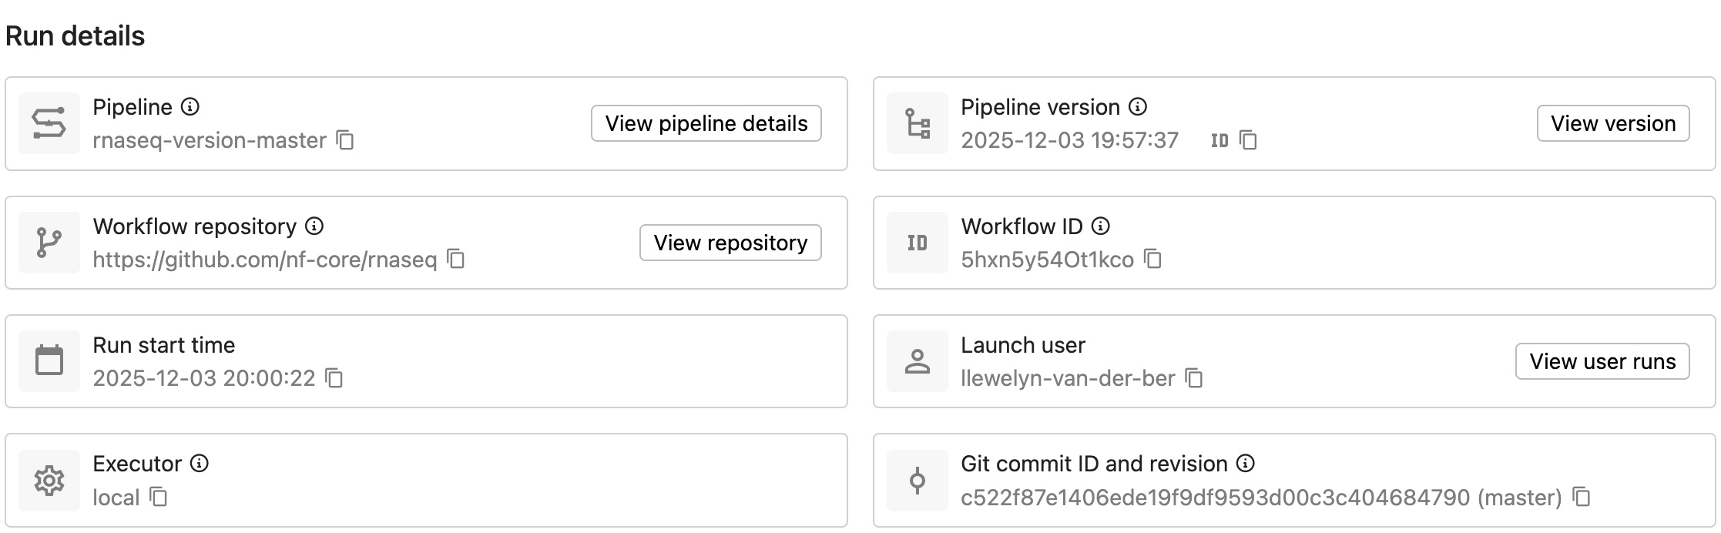Click the Workflow ID info icon

(x=1102, y=226)
